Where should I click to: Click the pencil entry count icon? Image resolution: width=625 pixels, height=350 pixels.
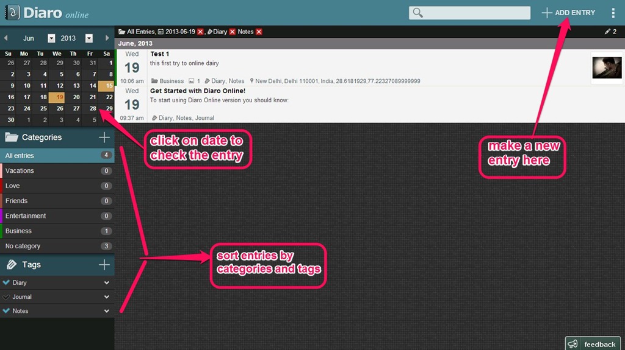click(607, 32)
